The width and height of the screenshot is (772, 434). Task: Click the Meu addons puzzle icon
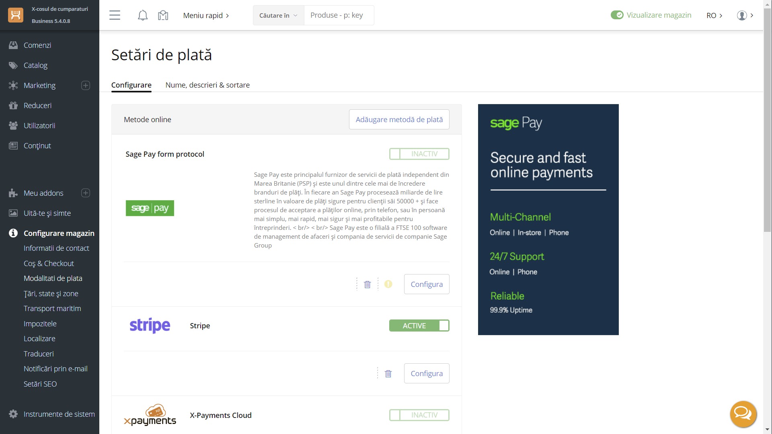point(13,193)
